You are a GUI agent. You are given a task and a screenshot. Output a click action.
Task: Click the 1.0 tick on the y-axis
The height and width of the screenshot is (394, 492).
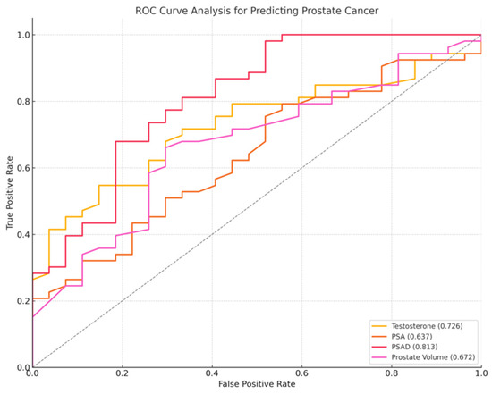point(22,35)
